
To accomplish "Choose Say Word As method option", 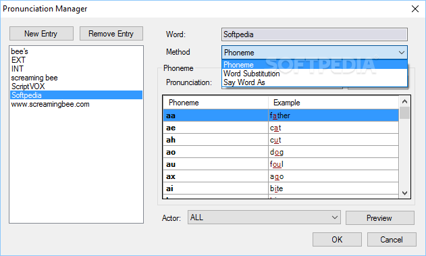I will click(x=315, y=82).
